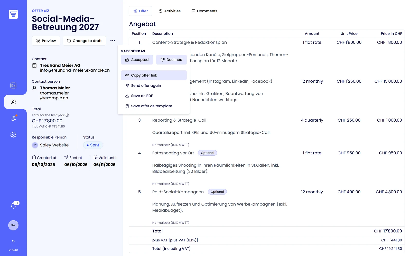The height and width of the screenshot is (256, 411).
Task: Click Change to draft button
Action: [x=84, y=41]
